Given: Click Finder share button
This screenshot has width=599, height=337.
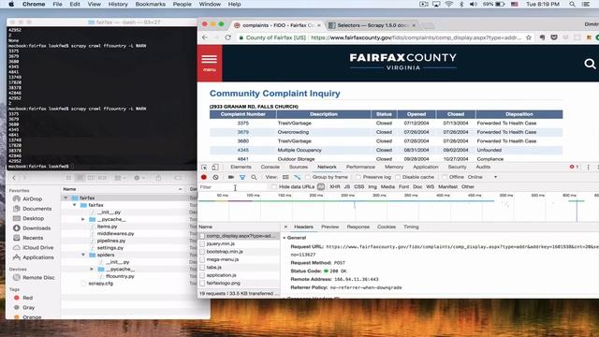Looking at the screenshot, I should 158,178.
